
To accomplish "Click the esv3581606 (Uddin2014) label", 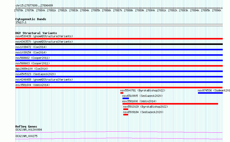I will (x=139, y=101).
